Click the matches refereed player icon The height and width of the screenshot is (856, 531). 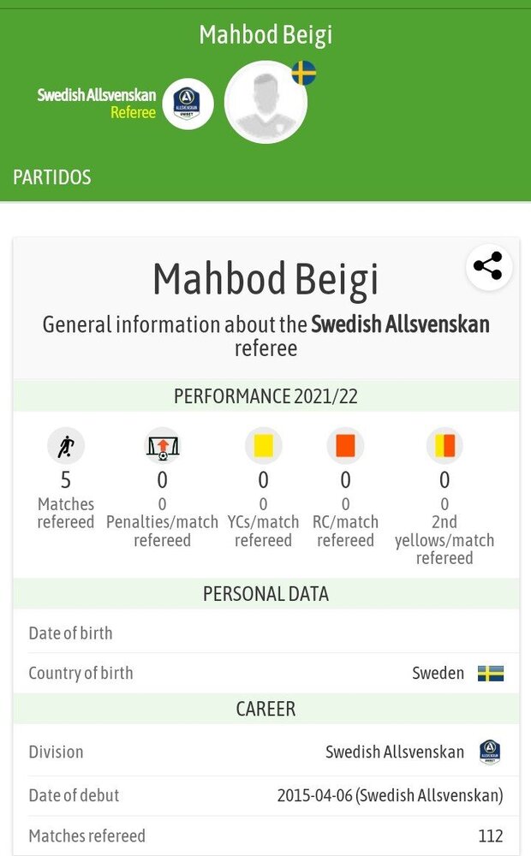(66, 446)
